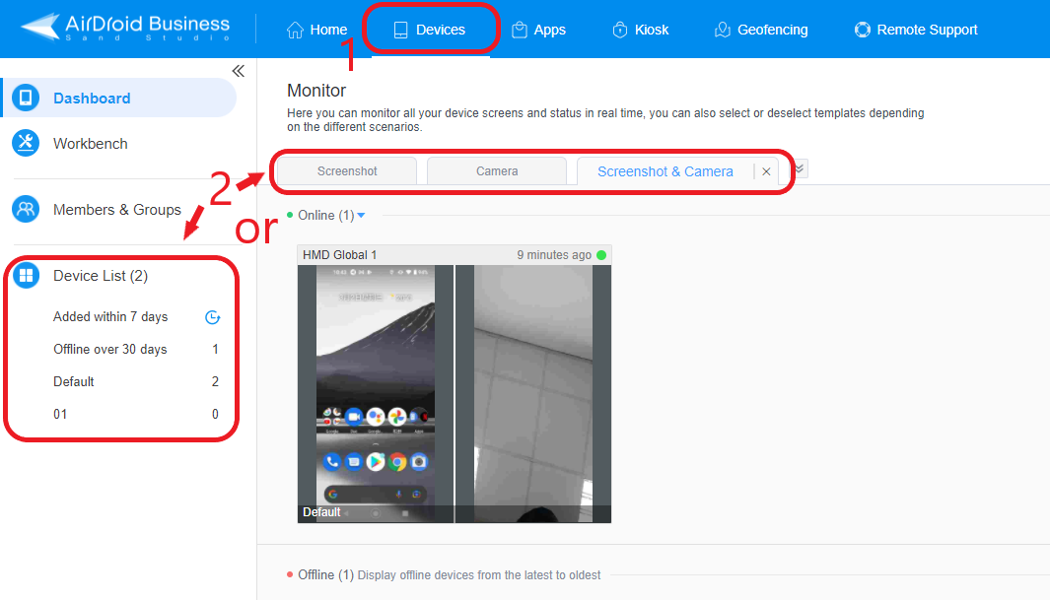Switch to the Camera template tab

tap(497, 171)
